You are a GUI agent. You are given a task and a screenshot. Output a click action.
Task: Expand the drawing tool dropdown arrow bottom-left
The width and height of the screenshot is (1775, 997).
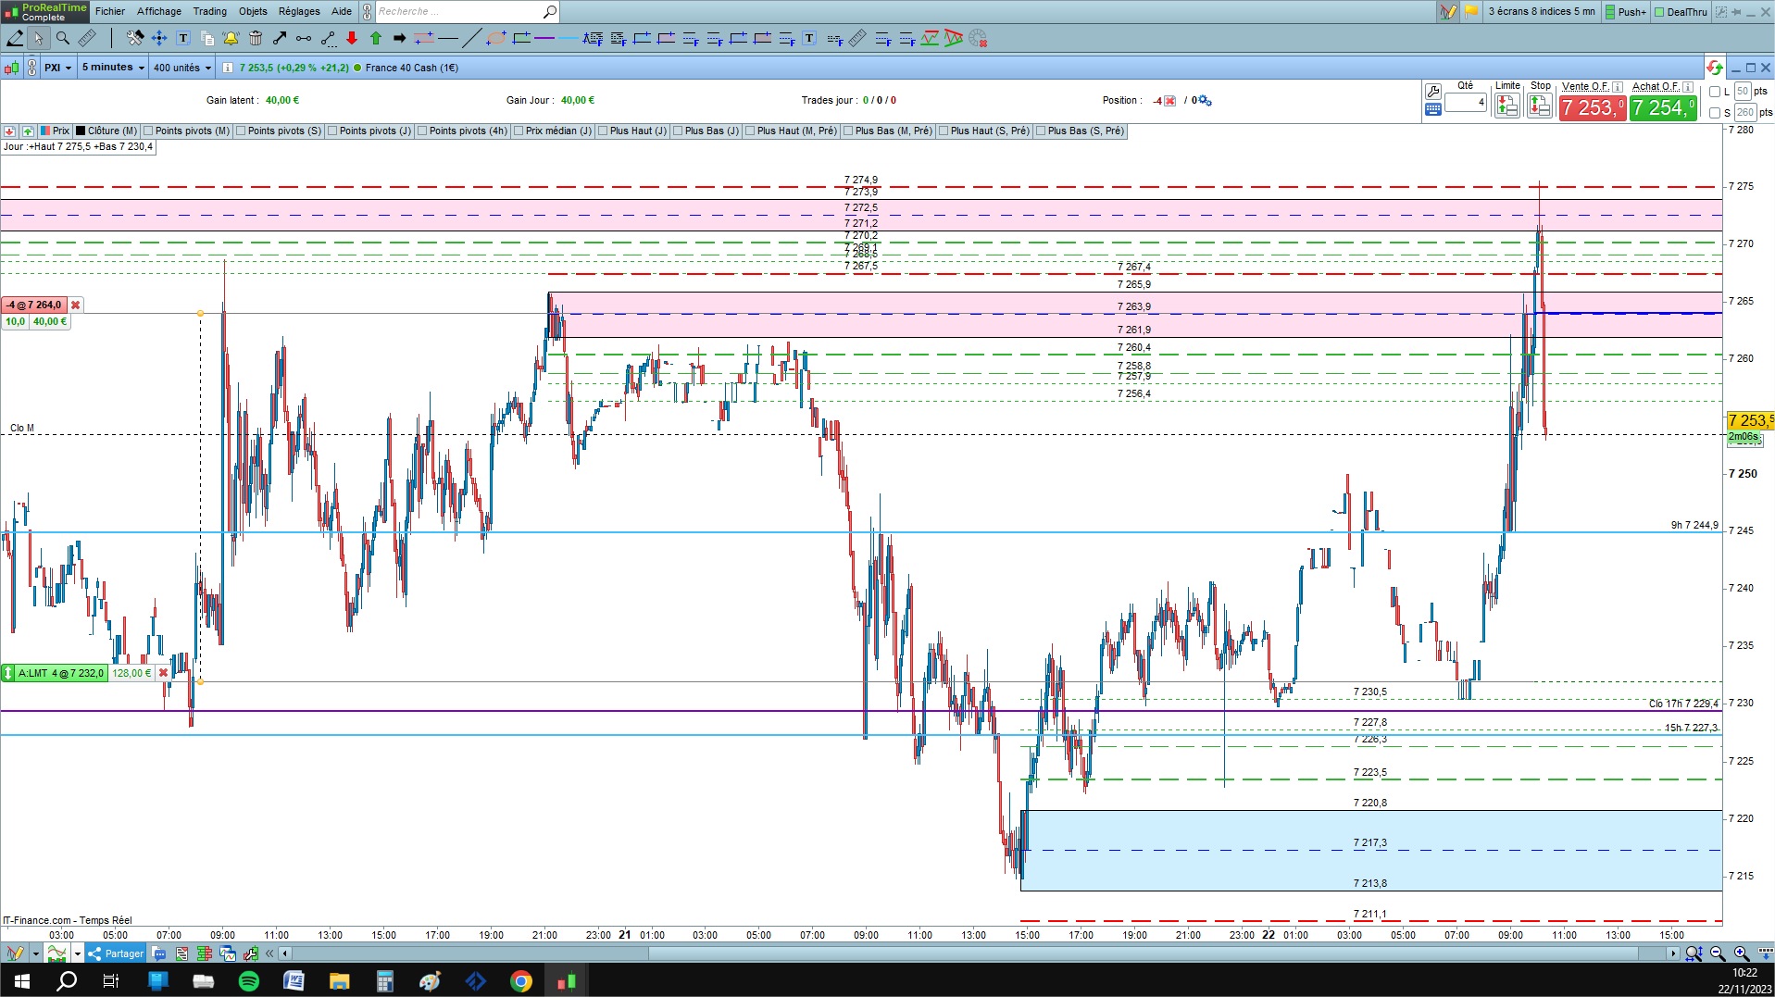pos(36,953)
